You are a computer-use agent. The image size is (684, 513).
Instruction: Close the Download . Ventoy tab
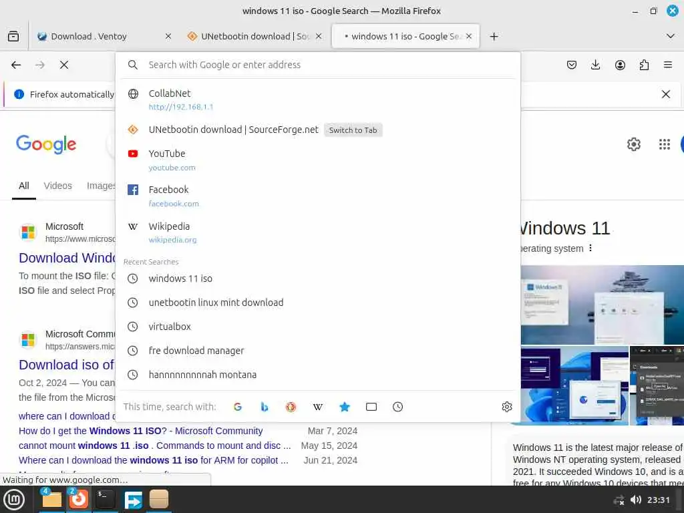168,37
